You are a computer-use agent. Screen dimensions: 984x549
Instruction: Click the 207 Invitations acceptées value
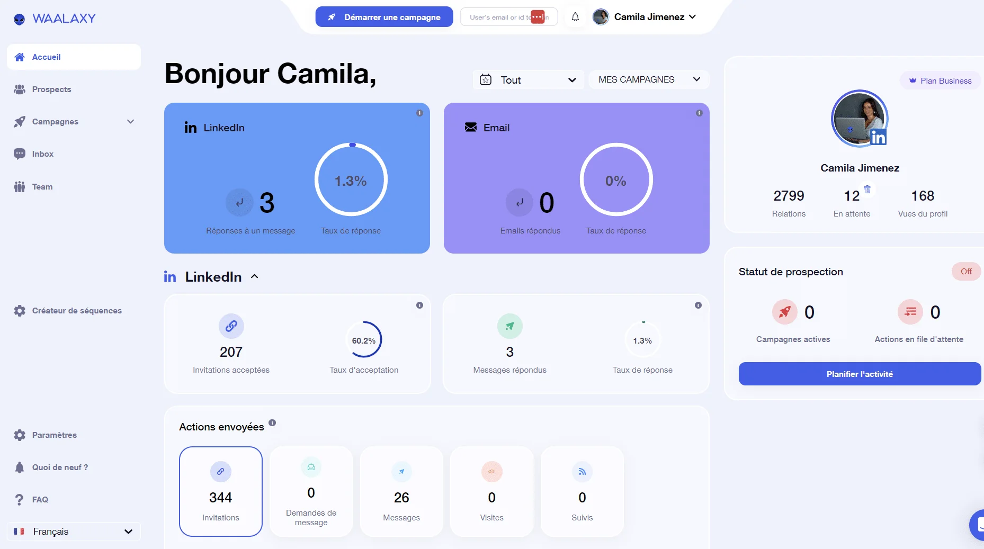231,352
